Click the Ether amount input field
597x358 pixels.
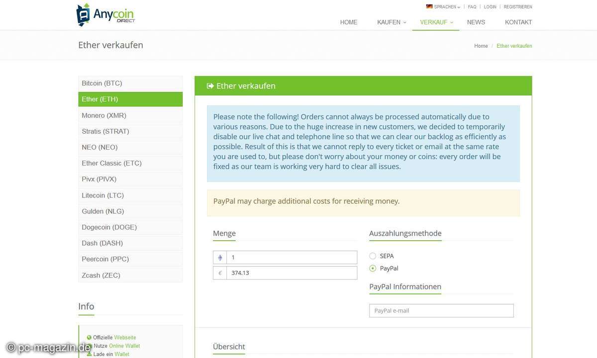click(292, 258)
